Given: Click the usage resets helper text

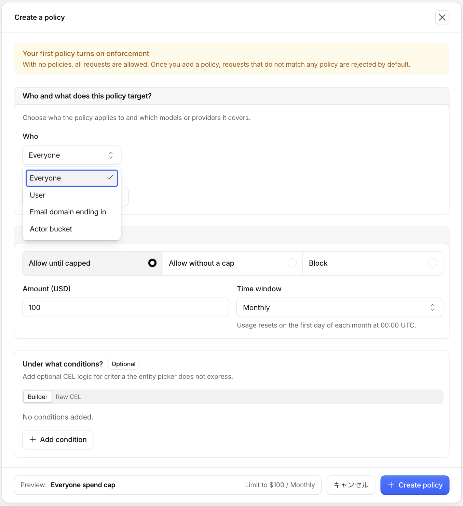Looking at the screenshot, I should 326,325.
